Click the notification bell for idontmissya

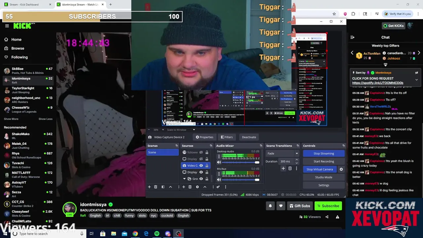270,206
